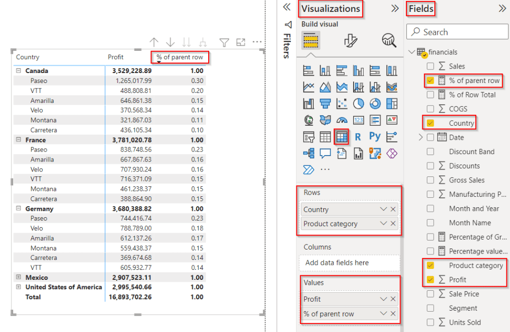Open More options ellipsis on the visual
The width and height of the screenshot is (510, 332).
257,42
